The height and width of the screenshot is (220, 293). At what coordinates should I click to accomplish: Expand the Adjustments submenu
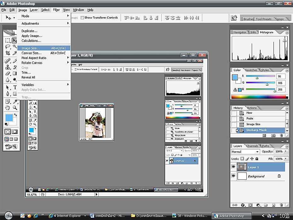44,23
